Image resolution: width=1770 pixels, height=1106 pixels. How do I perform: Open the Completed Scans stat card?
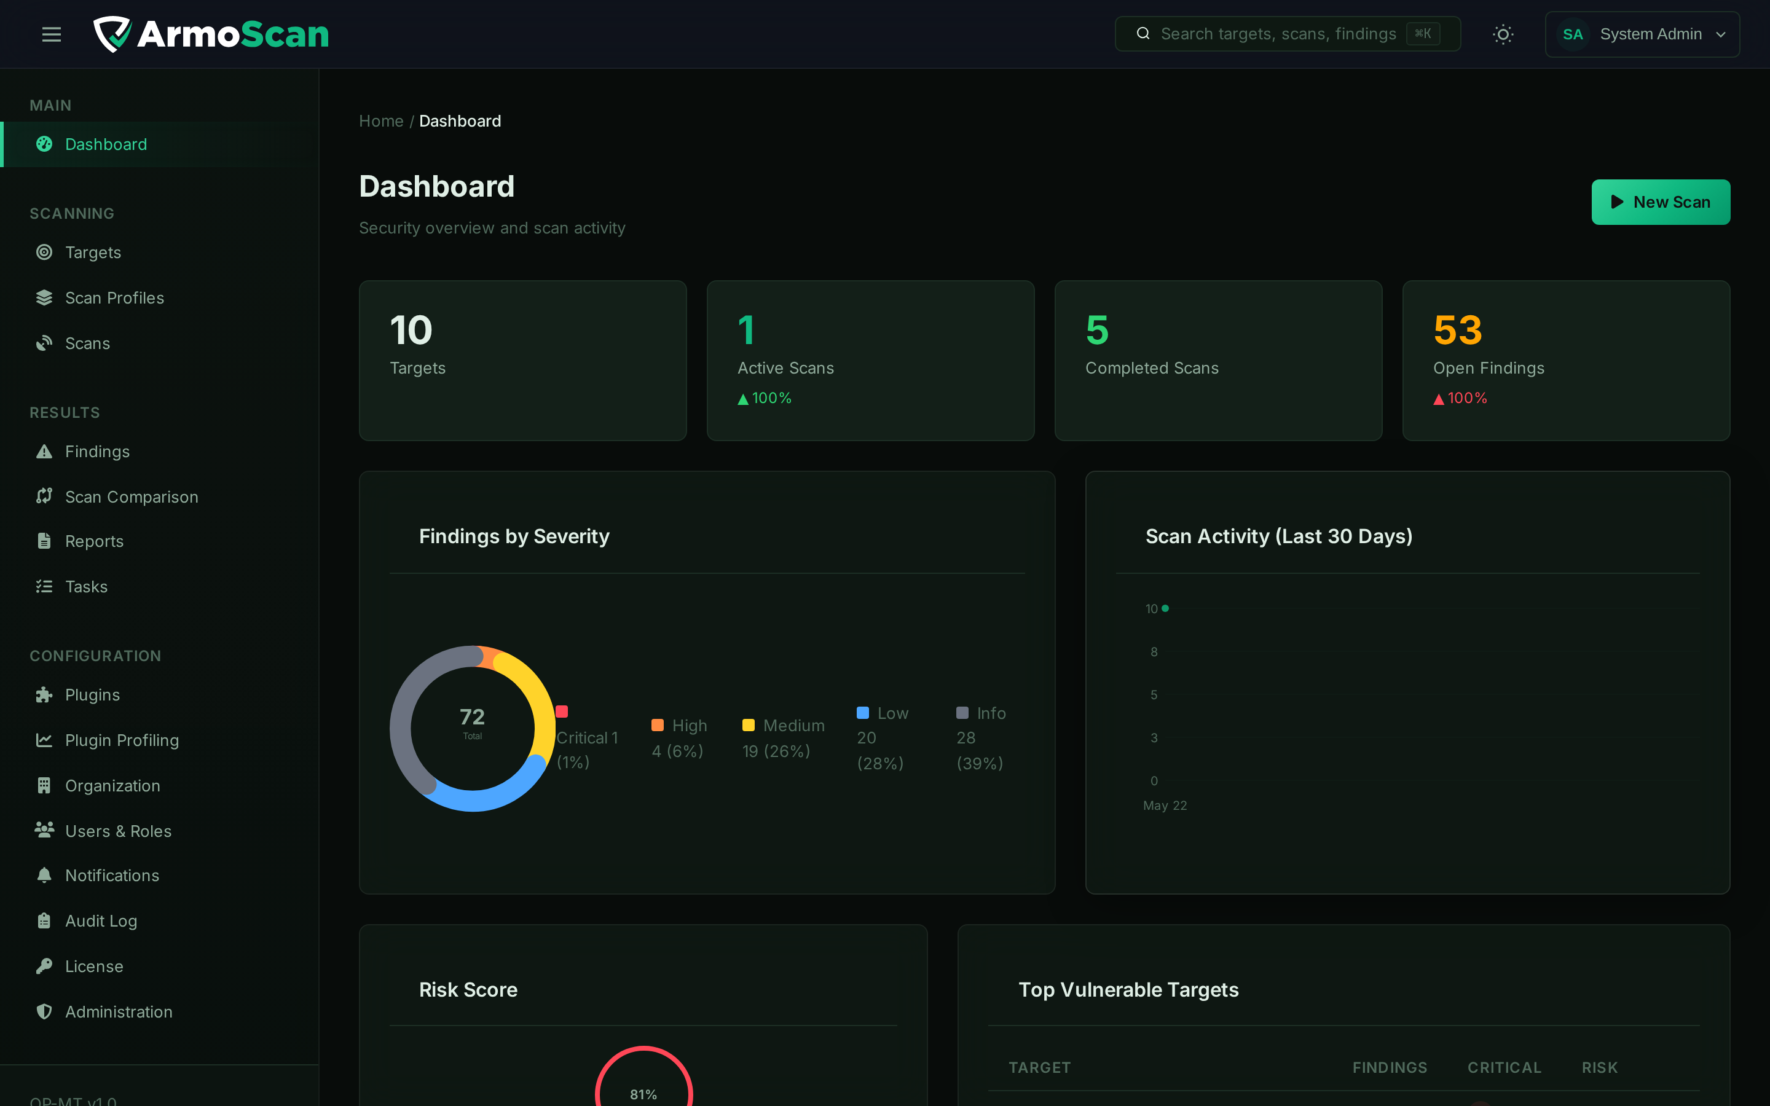pos(1217,361)
